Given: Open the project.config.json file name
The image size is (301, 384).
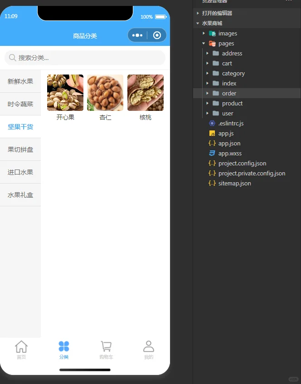Looking at the screenshot, I should click(x=243, y=163).
